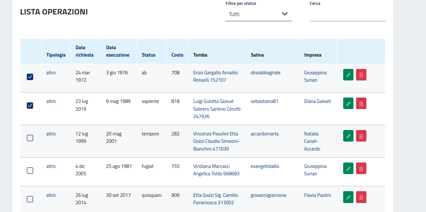
Task: Click the chevron arrow beside Tutti
Action: pyautogui.click(x=284, y=14)
